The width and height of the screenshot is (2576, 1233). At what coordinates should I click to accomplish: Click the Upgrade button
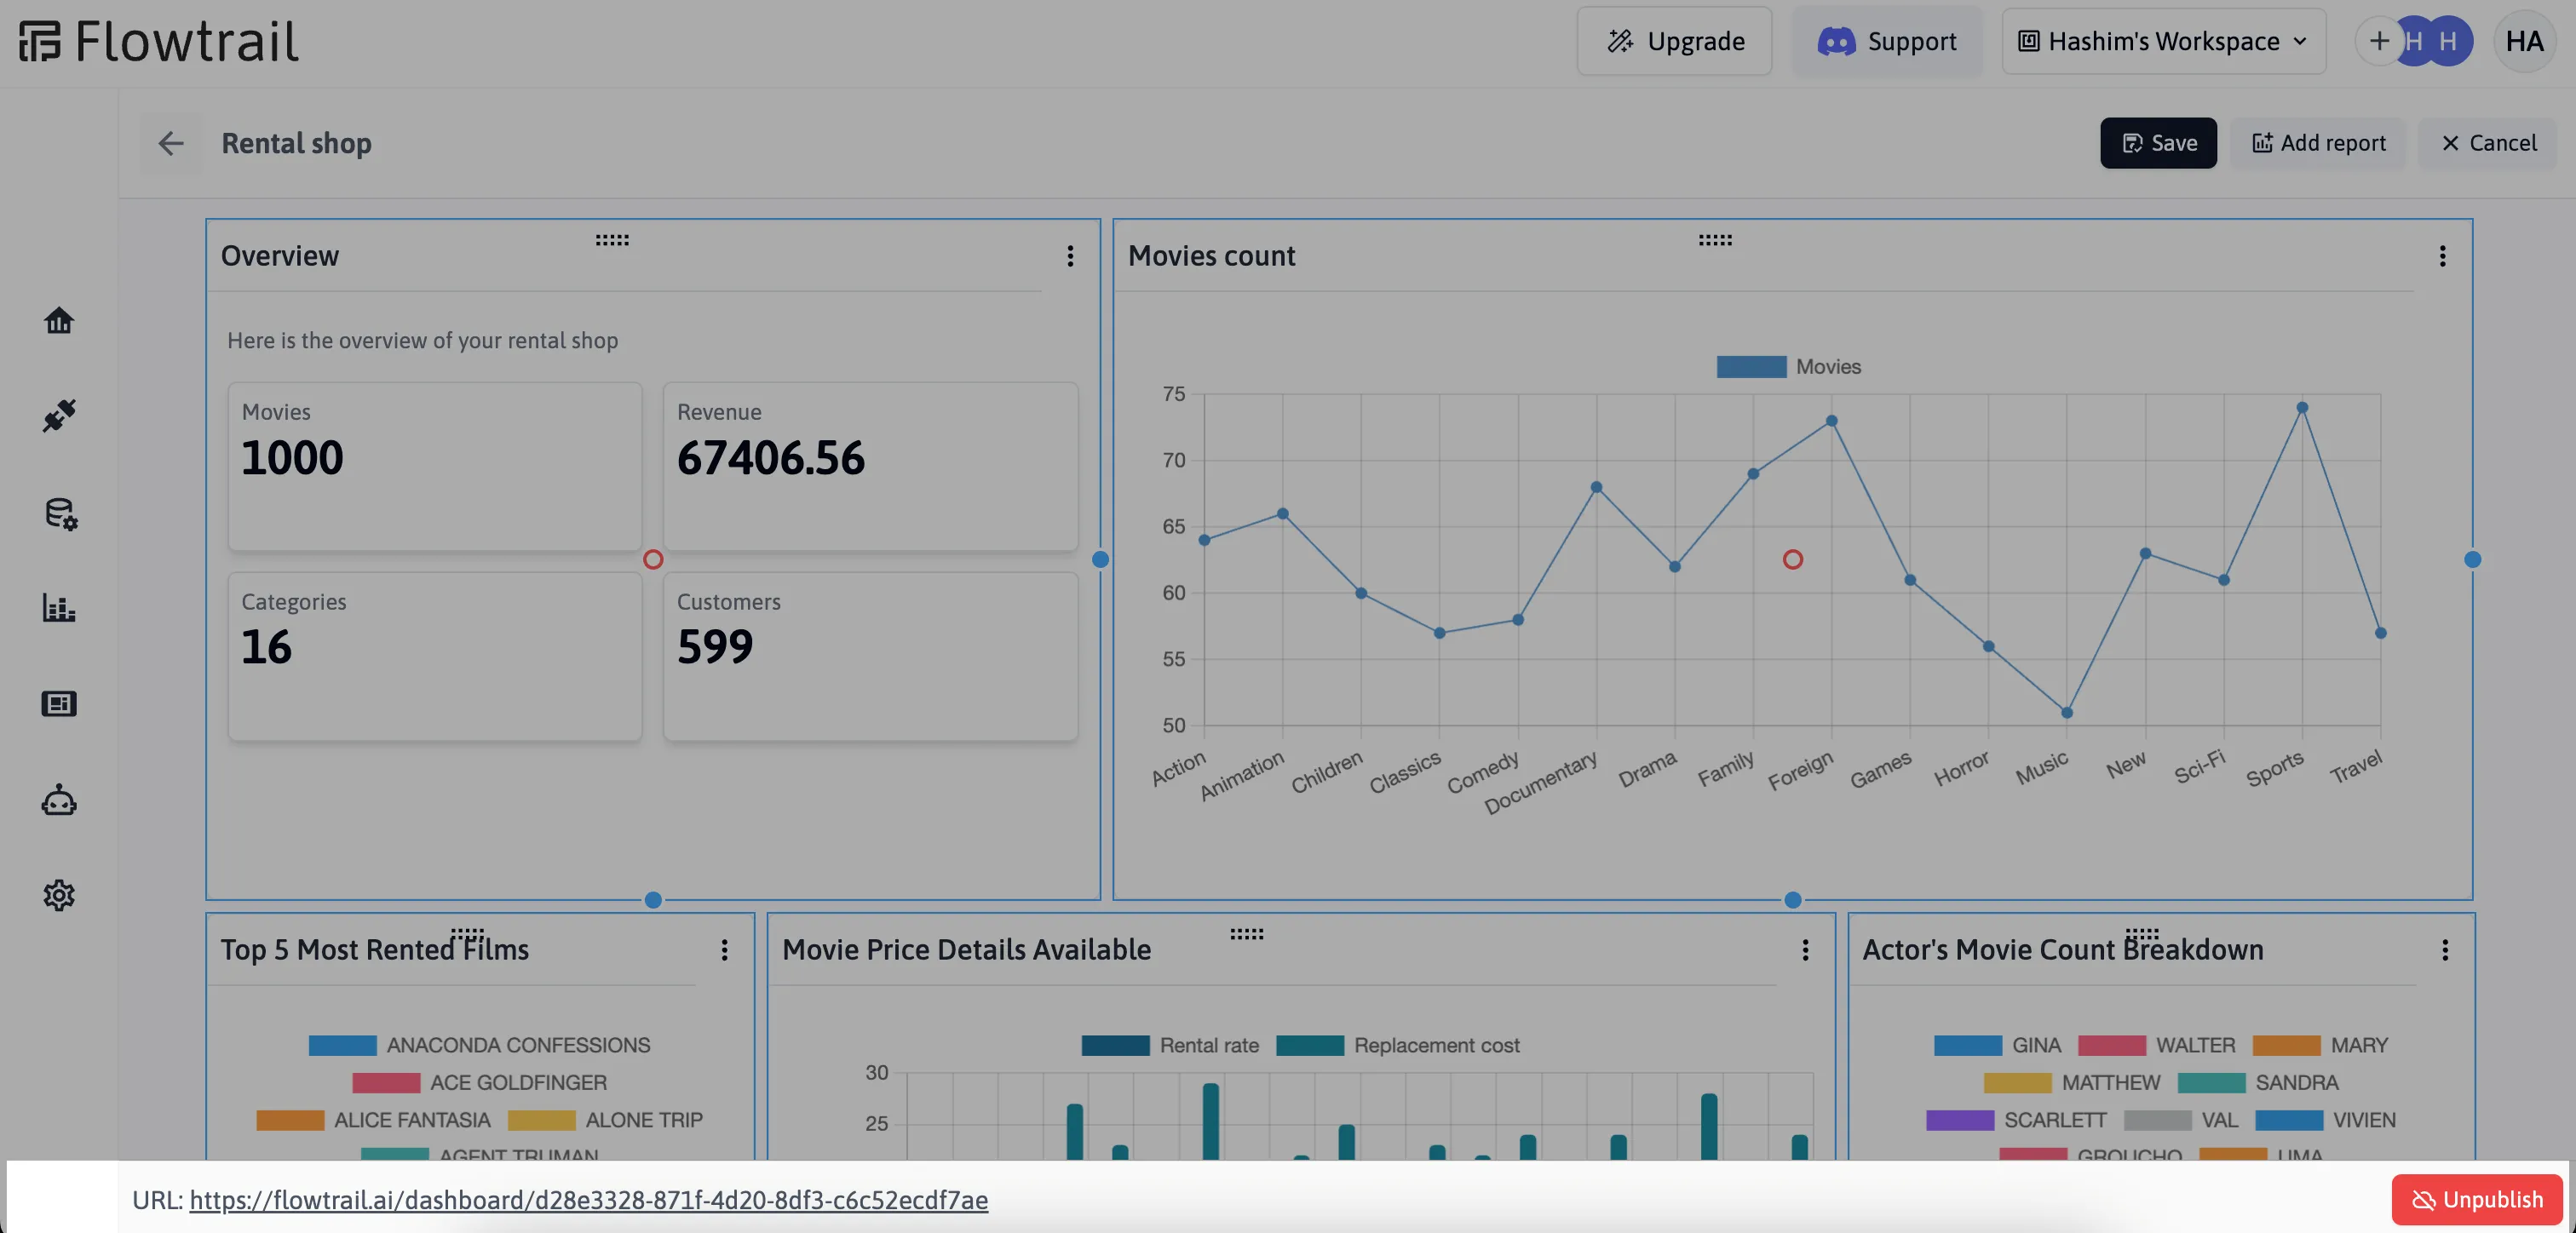click(x=1674, y=41)
